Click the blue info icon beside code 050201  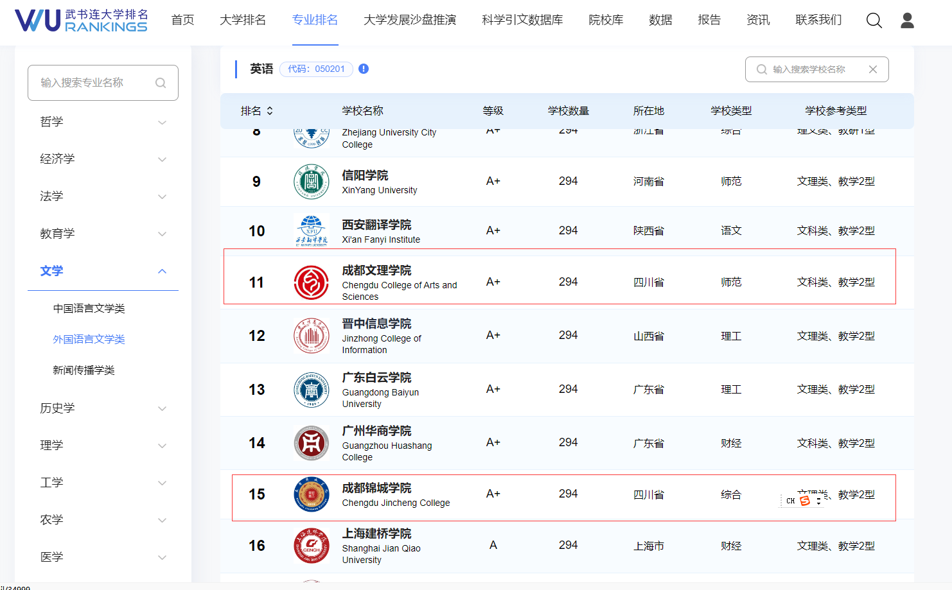(364, 69)
